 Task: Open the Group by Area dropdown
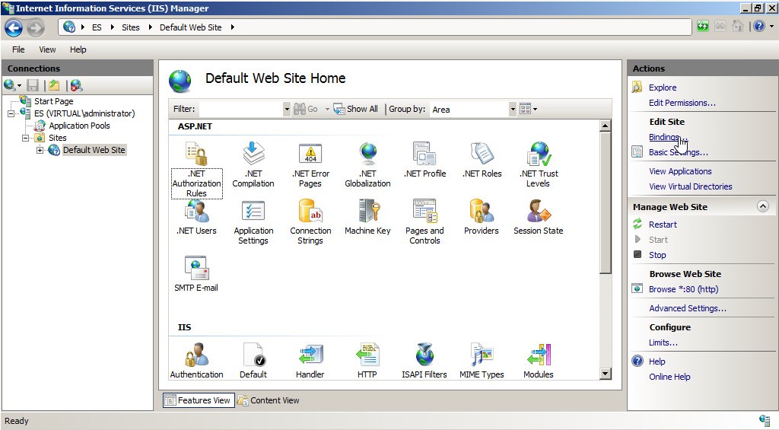point(512,110)
